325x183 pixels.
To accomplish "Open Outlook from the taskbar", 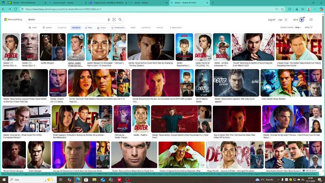I will click(103, 180).
